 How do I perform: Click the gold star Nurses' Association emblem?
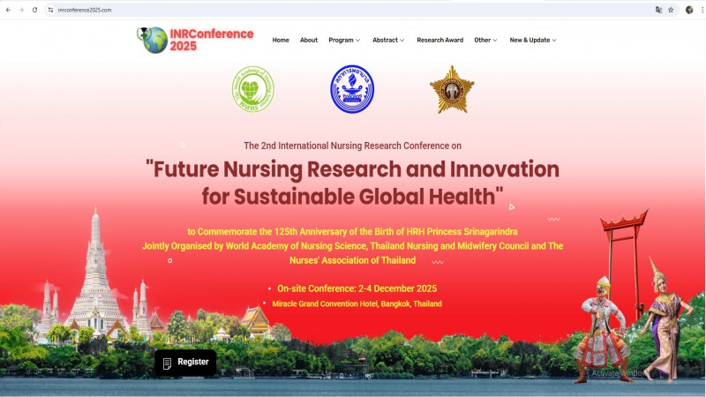[x=452, y=90]
